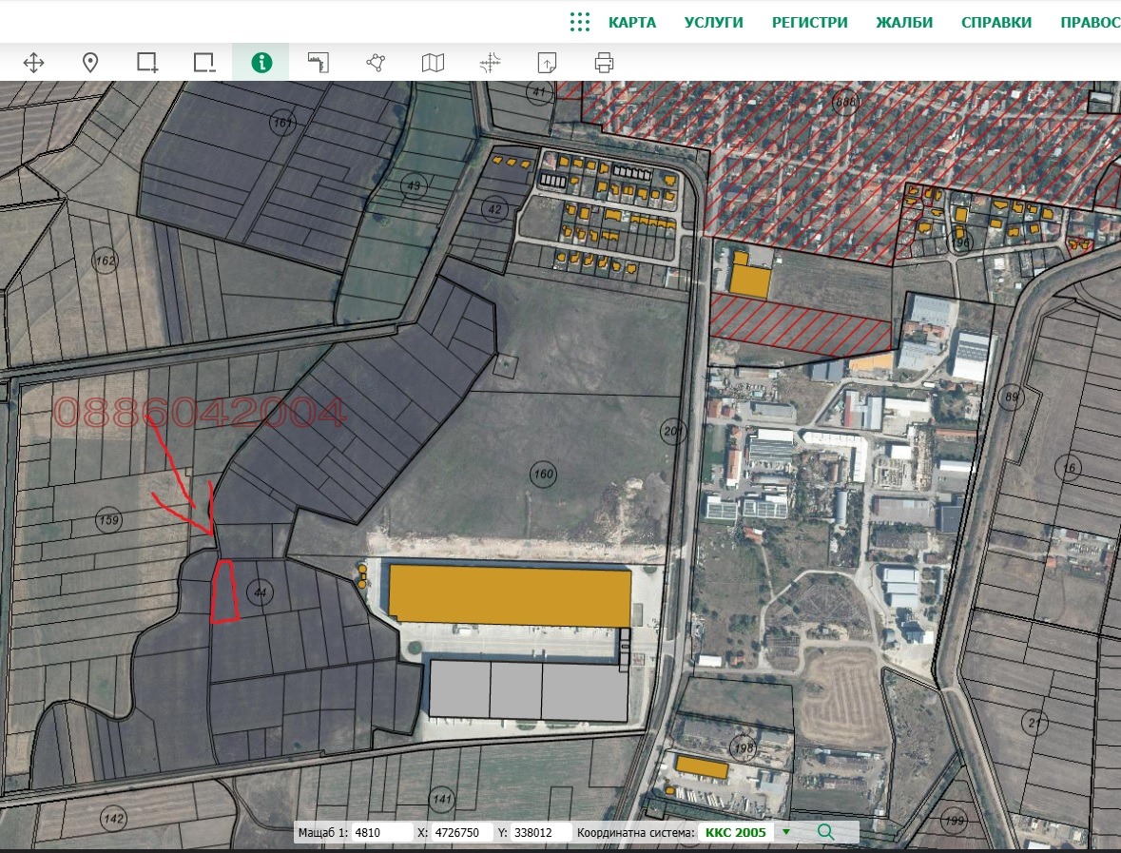Open the ЖАЛБИ menu
1121x853 pixels.
[x=904, y=22]
